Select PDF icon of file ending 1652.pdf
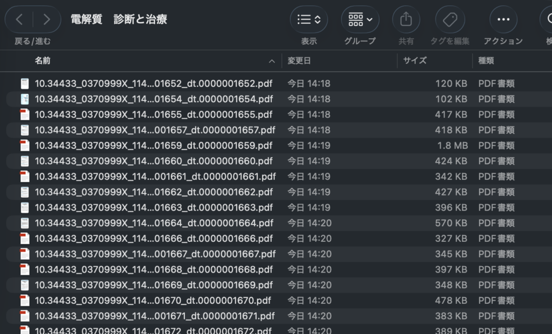This screenshot has width=552, height=334. (x=24, y=83)
